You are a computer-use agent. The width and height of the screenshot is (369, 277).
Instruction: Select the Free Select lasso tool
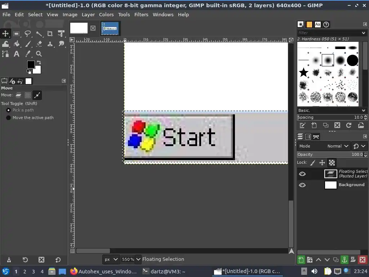coord(28,34)
